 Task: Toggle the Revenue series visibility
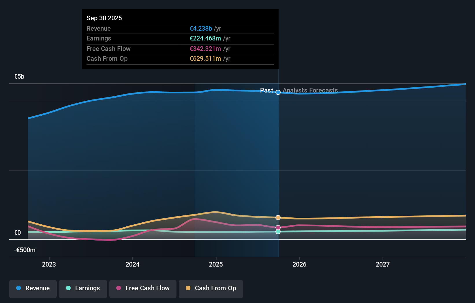33,289
